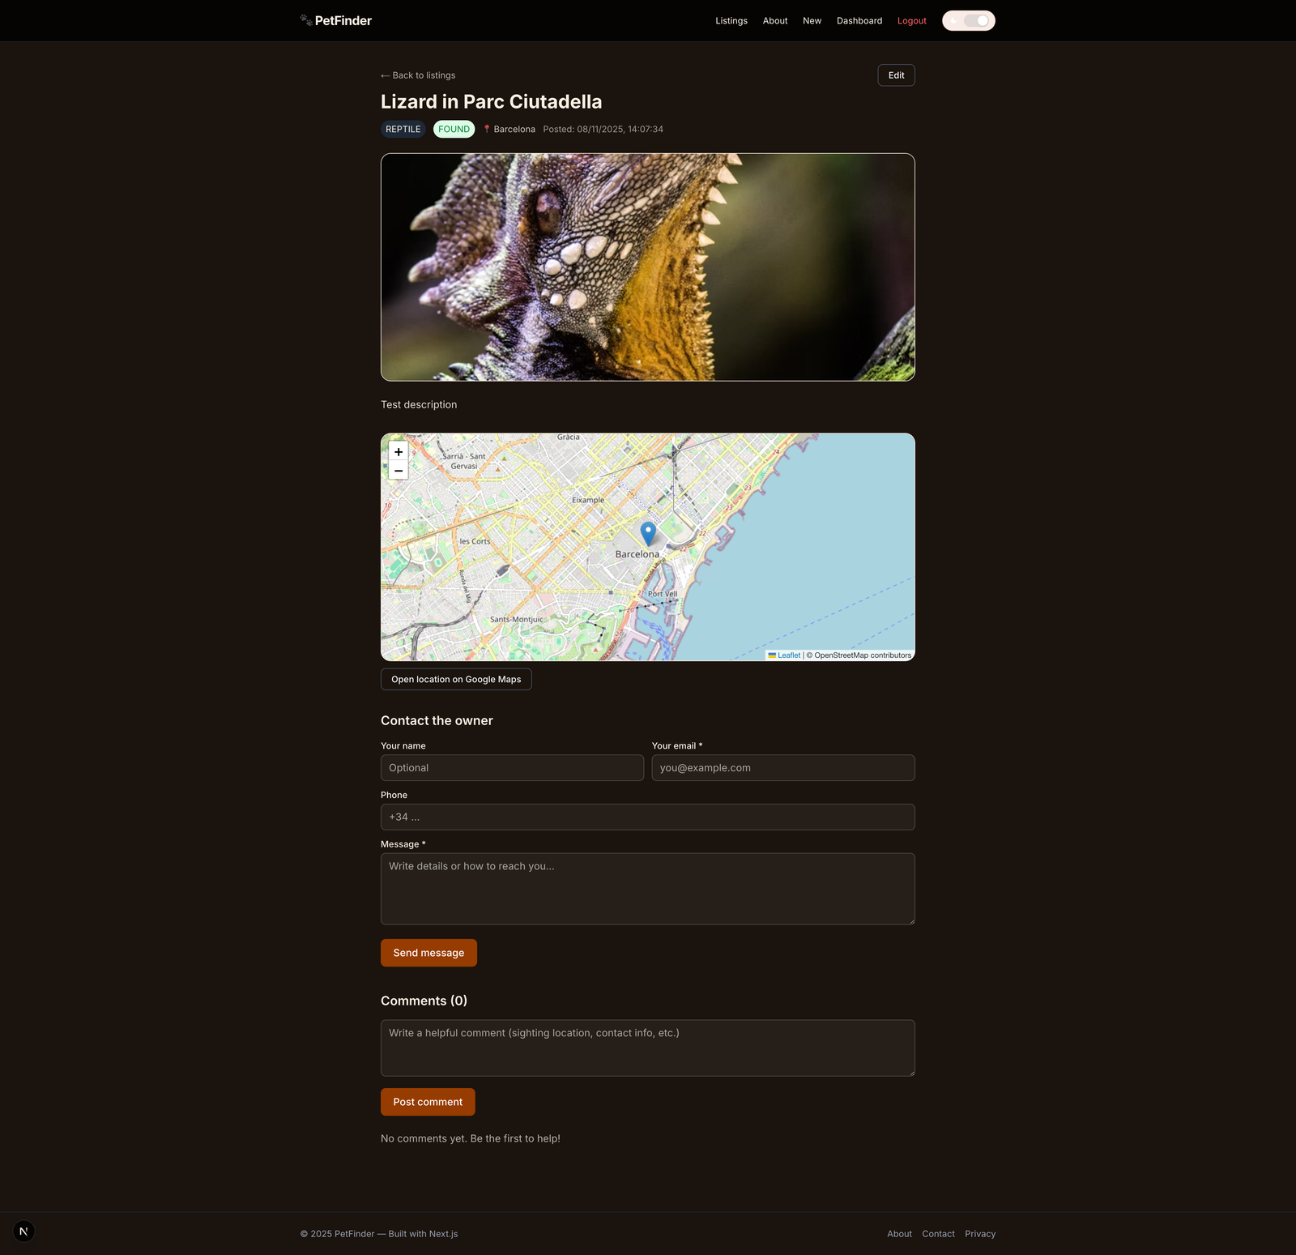Click the Next.js badge in the bottom corner

[23, 1231]
